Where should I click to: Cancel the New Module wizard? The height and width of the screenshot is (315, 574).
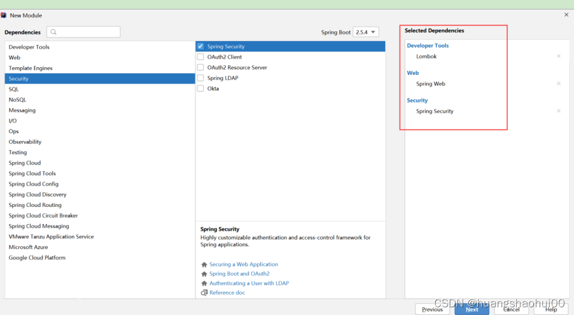coord(511,310)
